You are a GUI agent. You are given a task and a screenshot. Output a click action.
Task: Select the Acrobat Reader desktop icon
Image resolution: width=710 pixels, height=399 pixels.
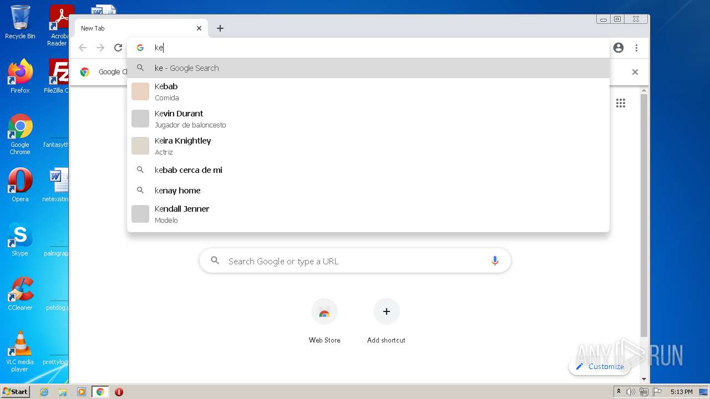tap(59, 25)
